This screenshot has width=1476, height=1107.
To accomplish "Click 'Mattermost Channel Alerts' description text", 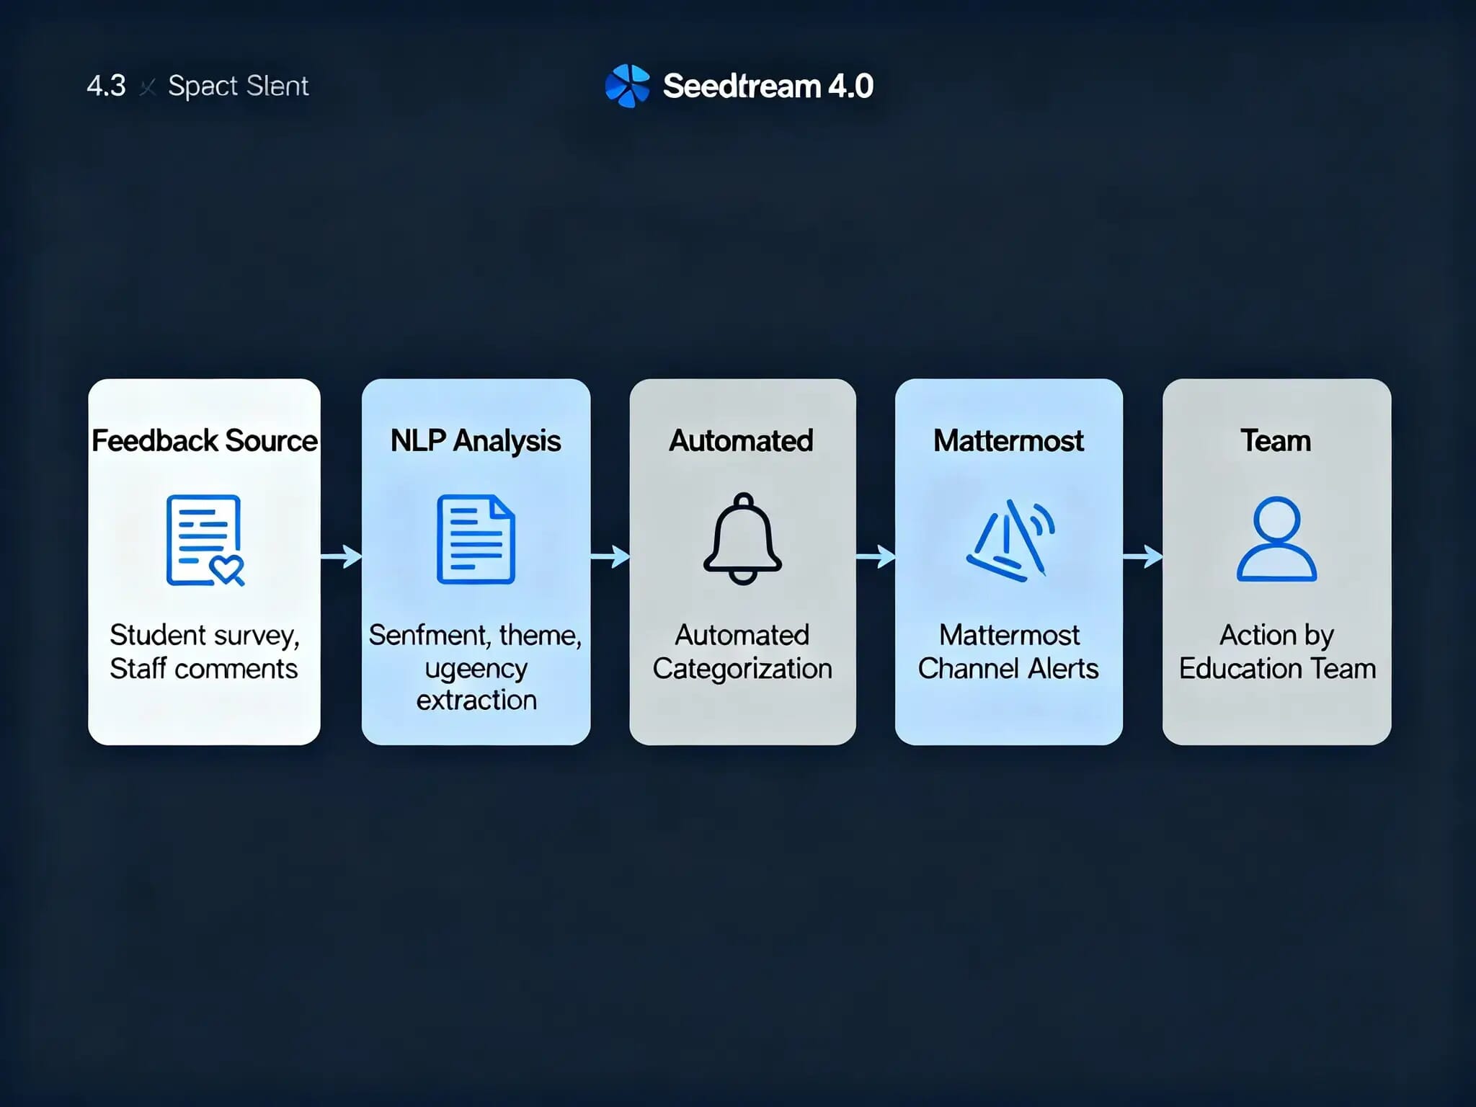I will click(x=1008, y=652).
